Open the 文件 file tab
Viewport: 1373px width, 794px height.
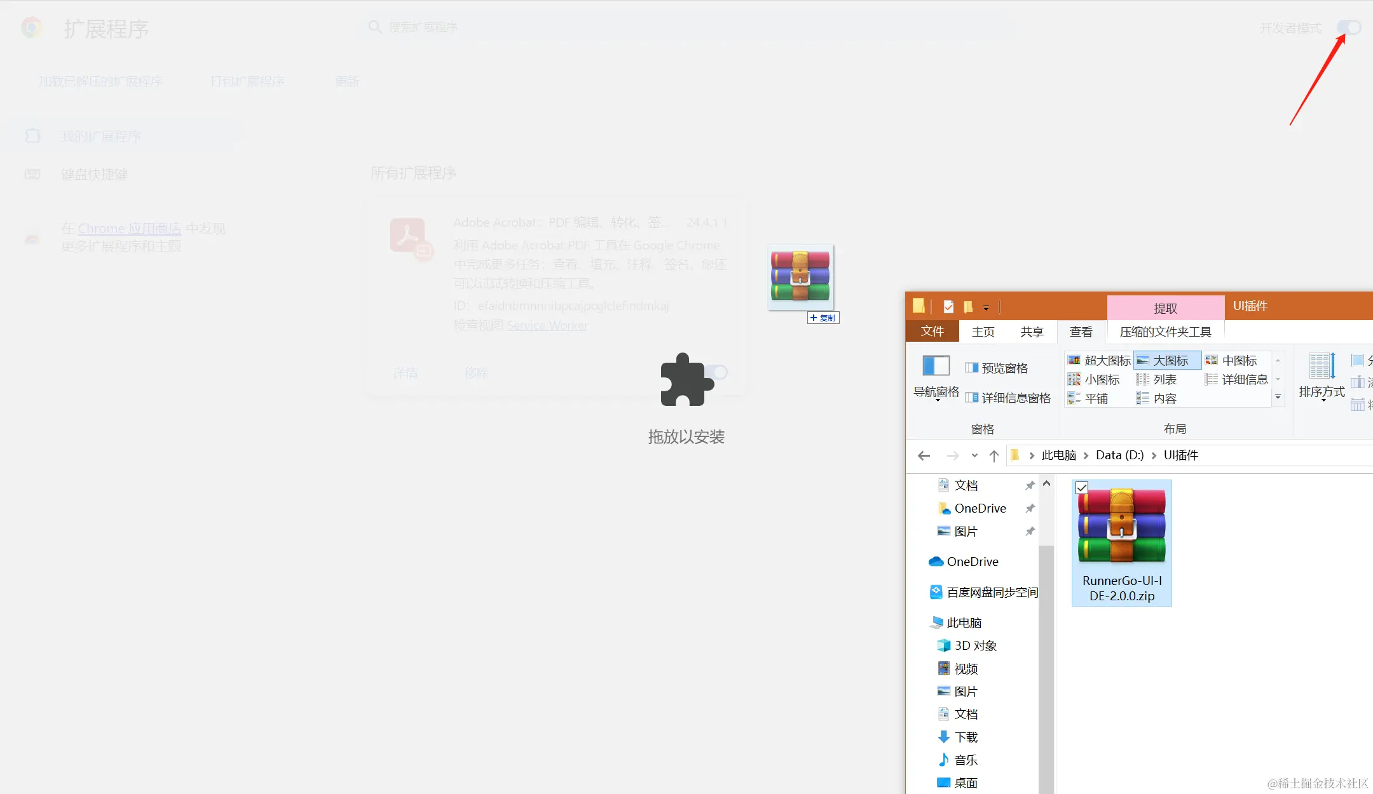pos(932,331)
